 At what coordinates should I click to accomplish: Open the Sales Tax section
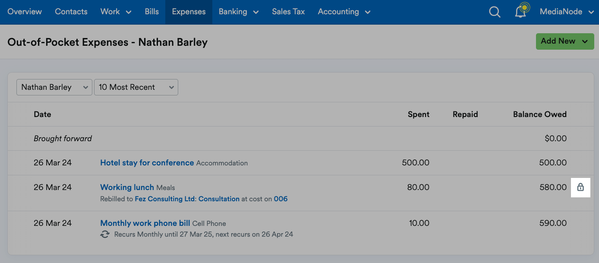click(288, 12)
